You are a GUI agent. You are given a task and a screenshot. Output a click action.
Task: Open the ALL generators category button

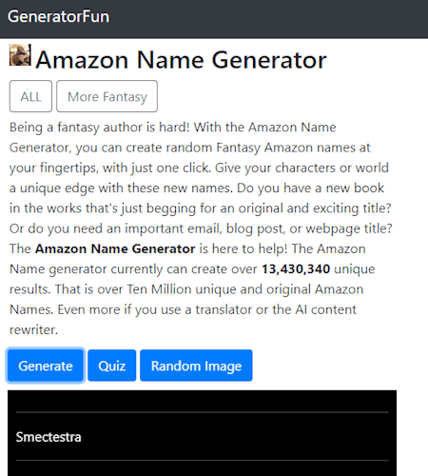tap(30, 96)
